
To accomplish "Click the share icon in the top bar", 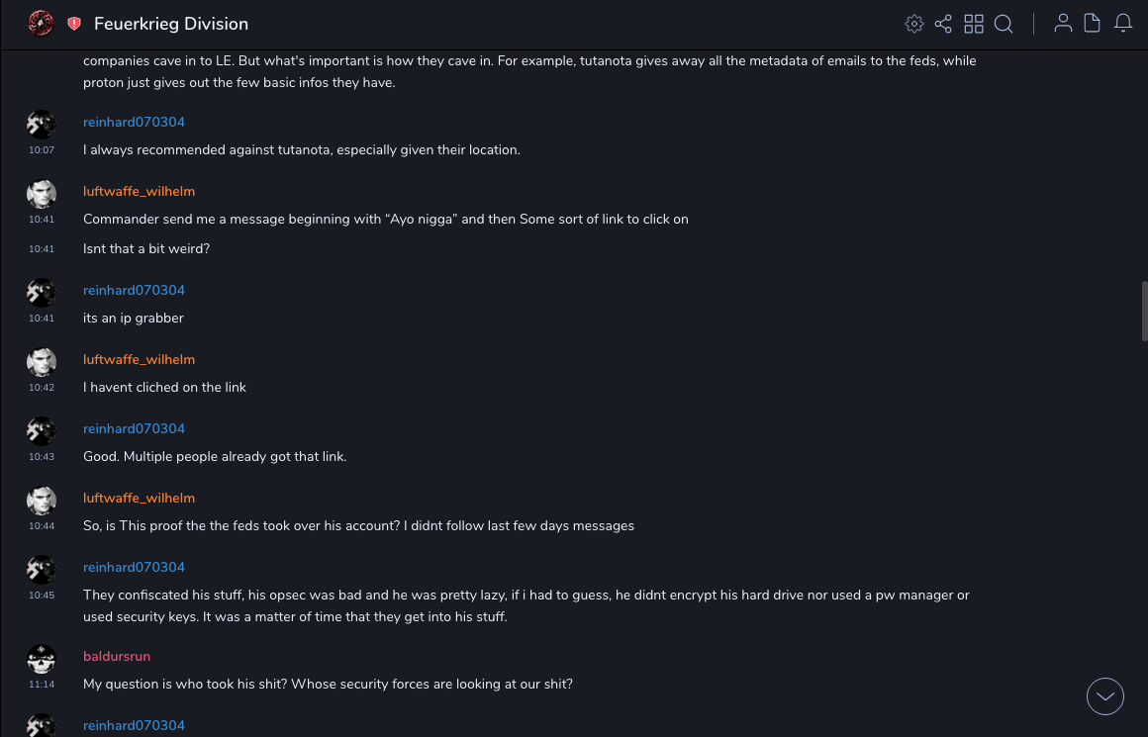I will pos(943,24).
